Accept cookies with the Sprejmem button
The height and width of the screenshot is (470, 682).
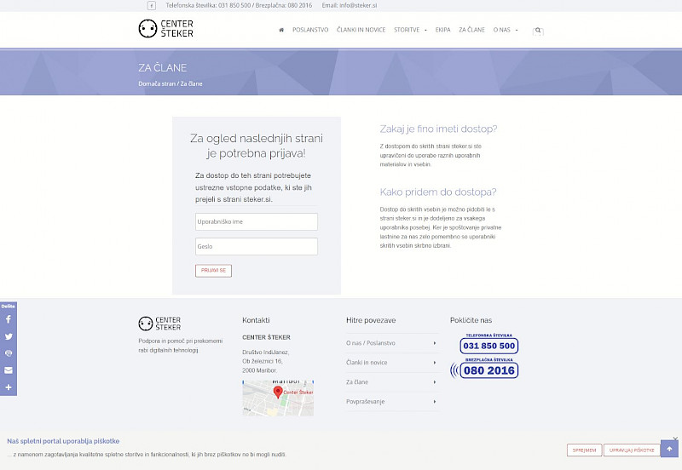[x=584, y=450]
